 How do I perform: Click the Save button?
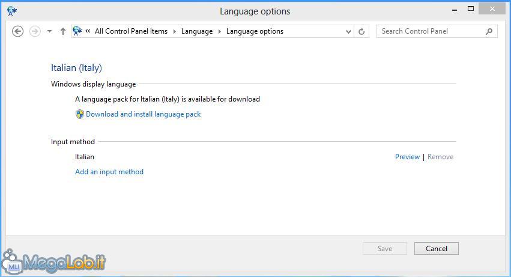tap(385, 249)
